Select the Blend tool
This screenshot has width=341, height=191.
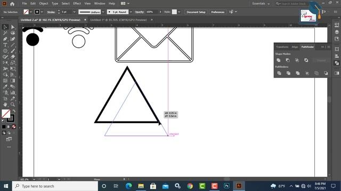[13, 86]
